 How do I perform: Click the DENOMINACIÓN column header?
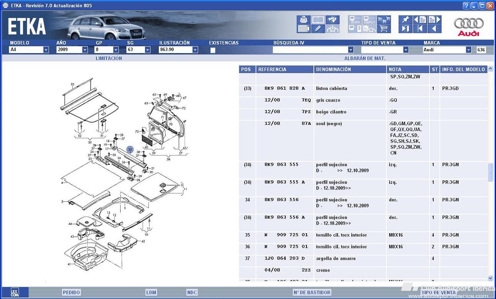point(350,69)
